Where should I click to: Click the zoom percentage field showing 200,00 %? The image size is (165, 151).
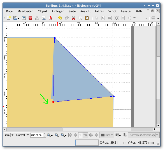[36, 135]
